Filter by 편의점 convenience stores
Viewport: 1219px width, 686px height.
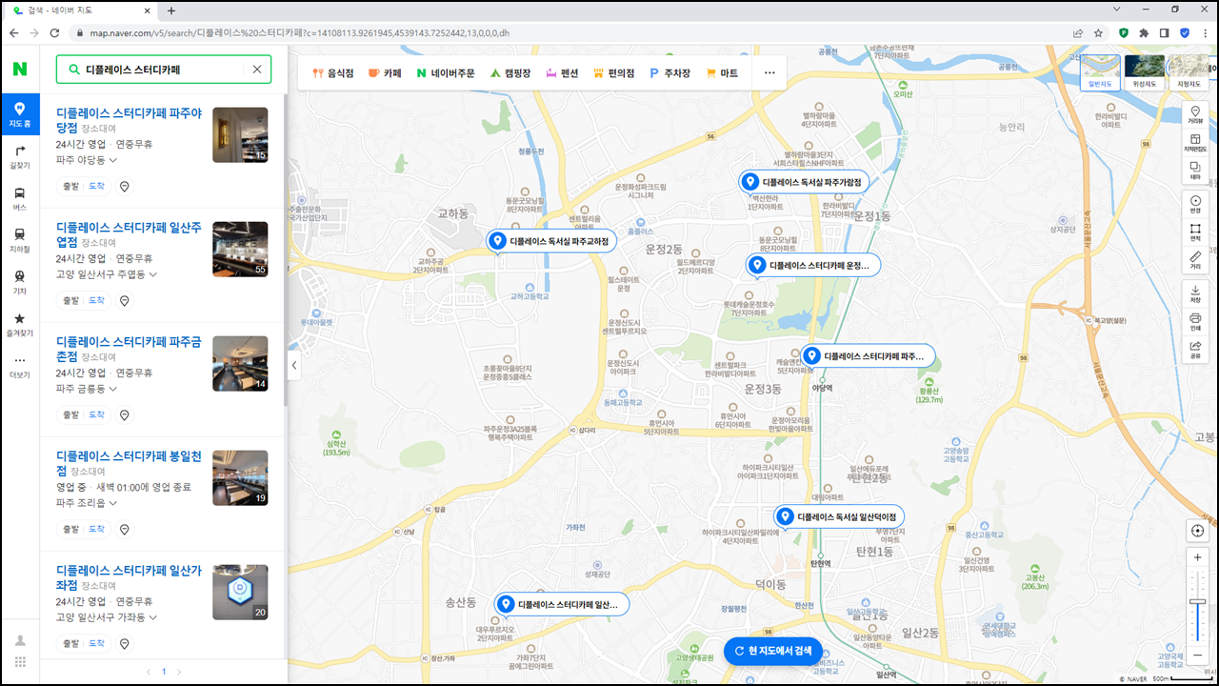click(x=613, y=72)
